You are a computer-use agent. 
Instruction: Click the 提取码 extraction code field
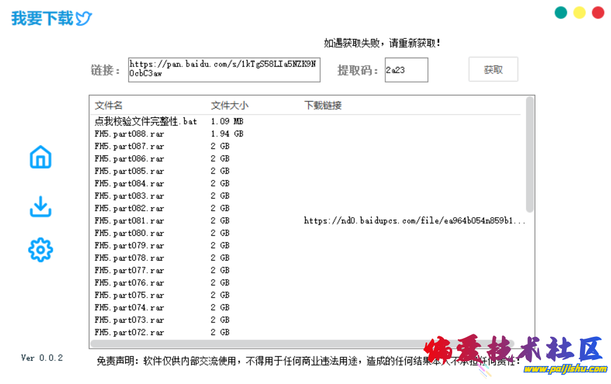click(x=406, y=69)
